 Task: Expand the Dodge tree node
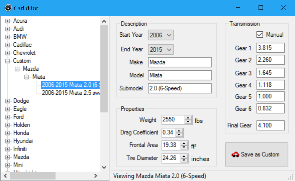[x=7, y=101]
